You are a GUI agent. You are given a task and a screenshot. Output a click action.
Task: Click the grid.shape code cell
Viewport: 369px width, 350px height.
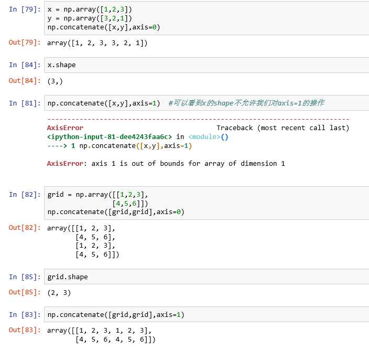point(207,277)
